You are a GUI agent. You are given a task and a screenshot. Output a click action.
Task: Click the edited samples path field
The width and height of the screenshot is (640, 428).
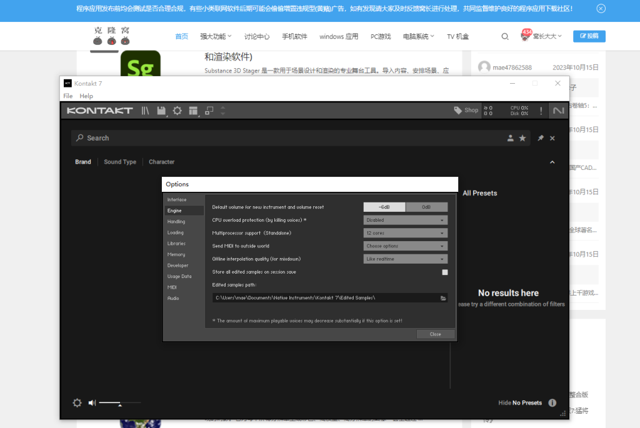pos(325,298)
